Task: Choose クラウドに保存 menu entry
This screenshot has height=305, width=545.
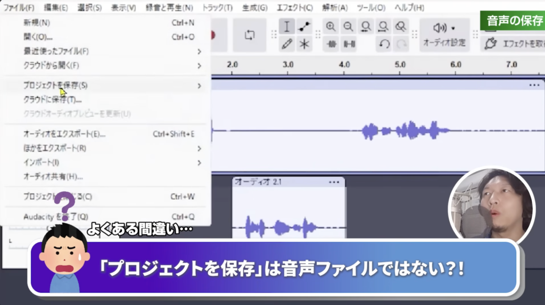Action: pyautogui.click(x=52, y=100)
